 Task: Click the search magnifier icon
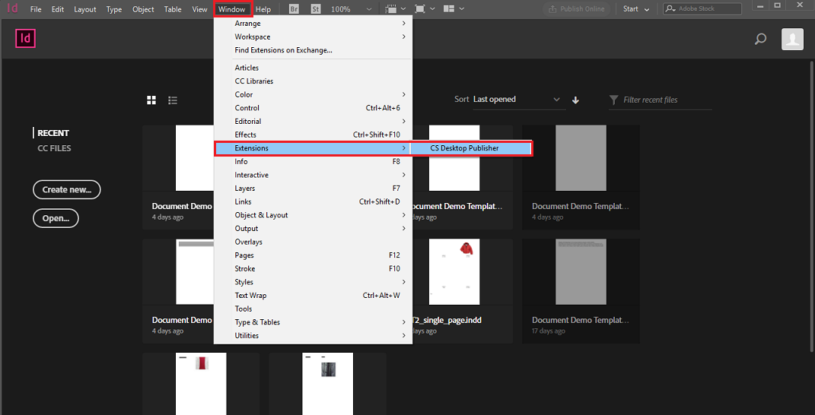(760, 39)
